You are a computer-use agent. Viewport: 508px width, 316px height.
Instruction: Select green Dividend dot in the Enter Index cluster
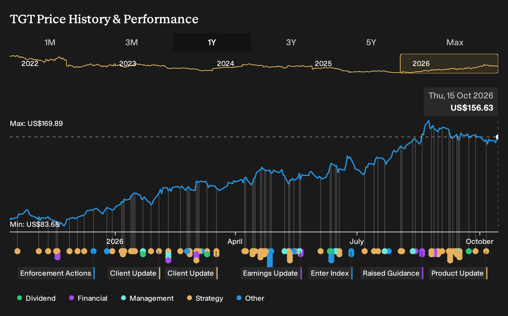pyautogui.click(x=330, y=251)
